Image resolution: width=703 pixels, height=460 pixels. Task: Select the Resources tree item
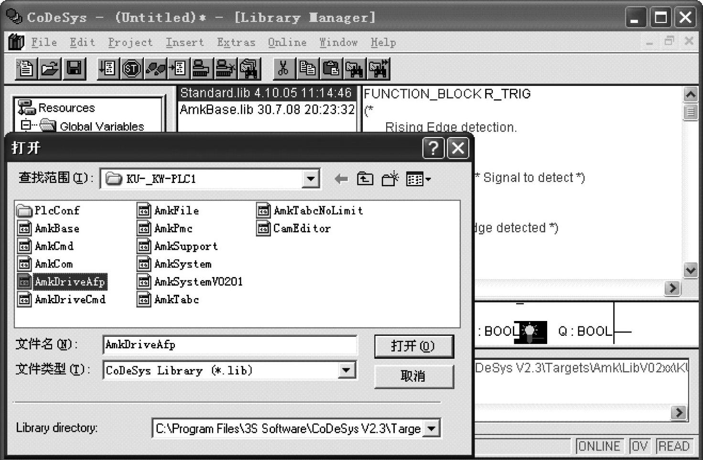click(x=66, y=108)
